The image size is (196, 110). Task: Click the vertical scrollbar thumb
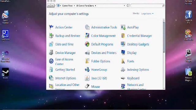coord(164,37)
